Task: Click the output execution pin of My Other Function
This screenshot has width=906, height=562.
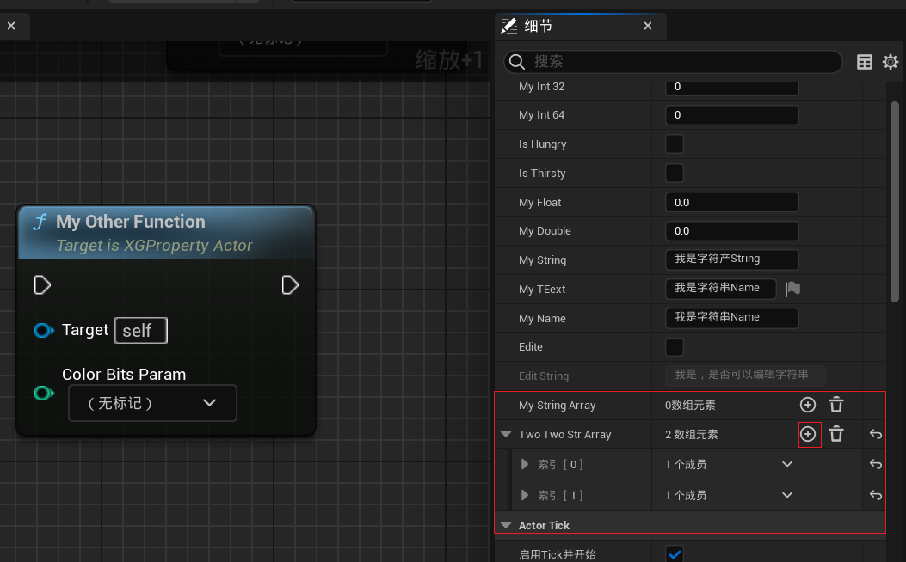Action: pos(289,285)
